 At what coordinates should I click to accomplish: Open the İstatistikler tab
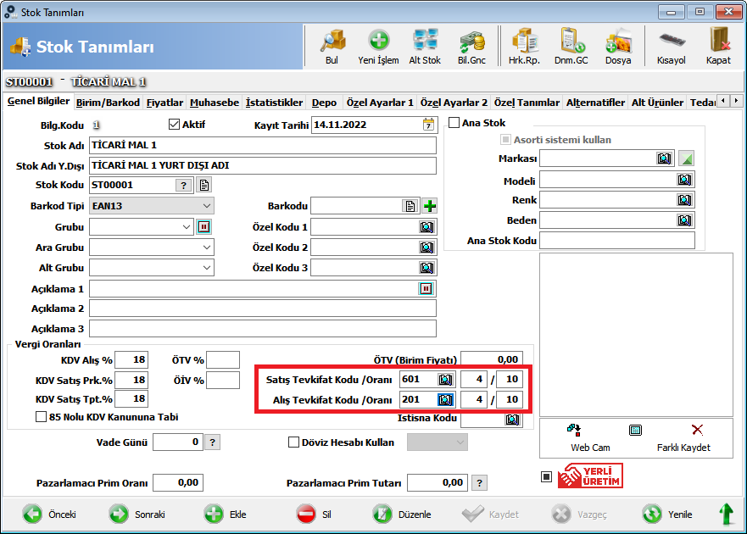275,103
